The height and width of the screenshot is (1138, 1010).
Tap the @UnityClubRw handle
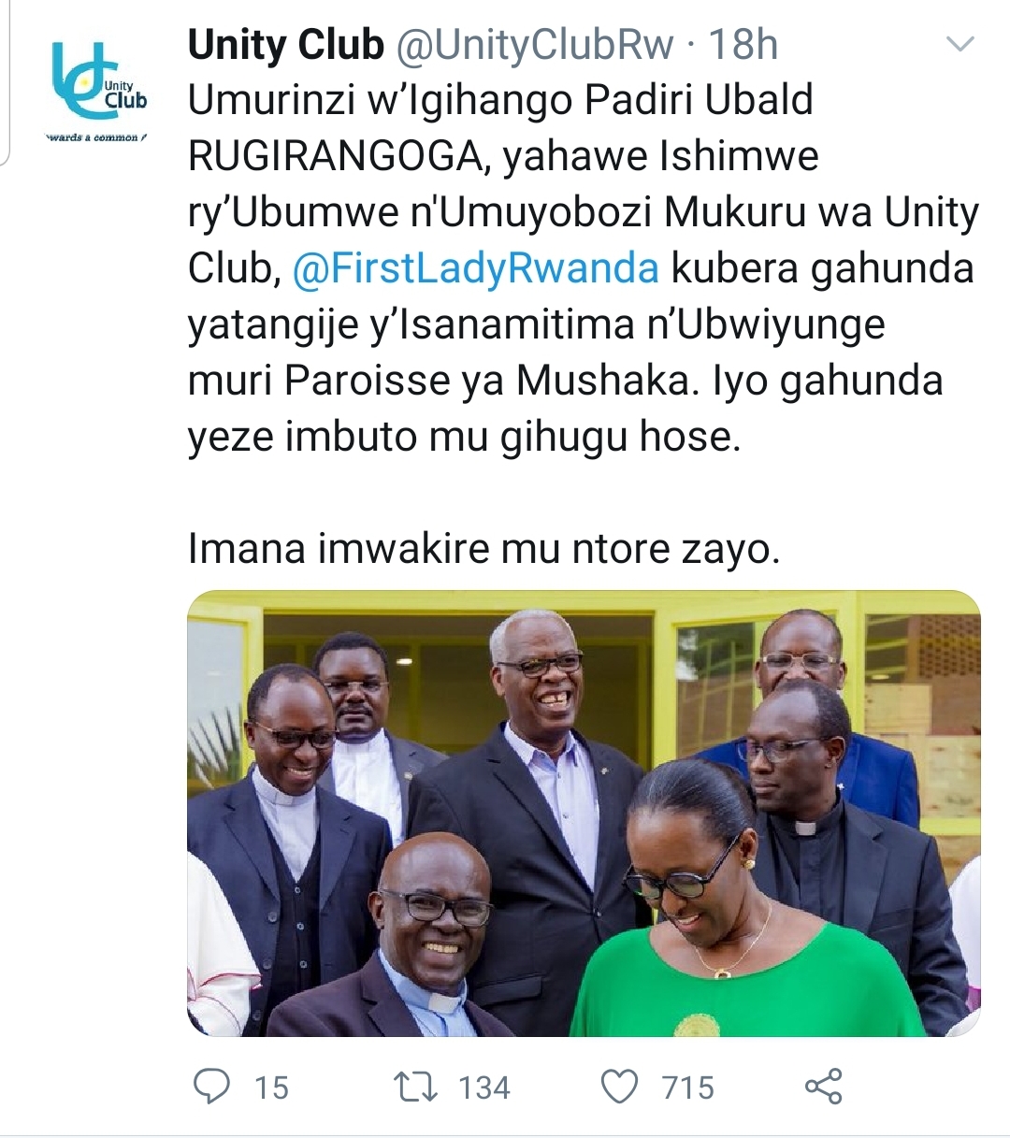pyautogui.click(x=535, y=44)
